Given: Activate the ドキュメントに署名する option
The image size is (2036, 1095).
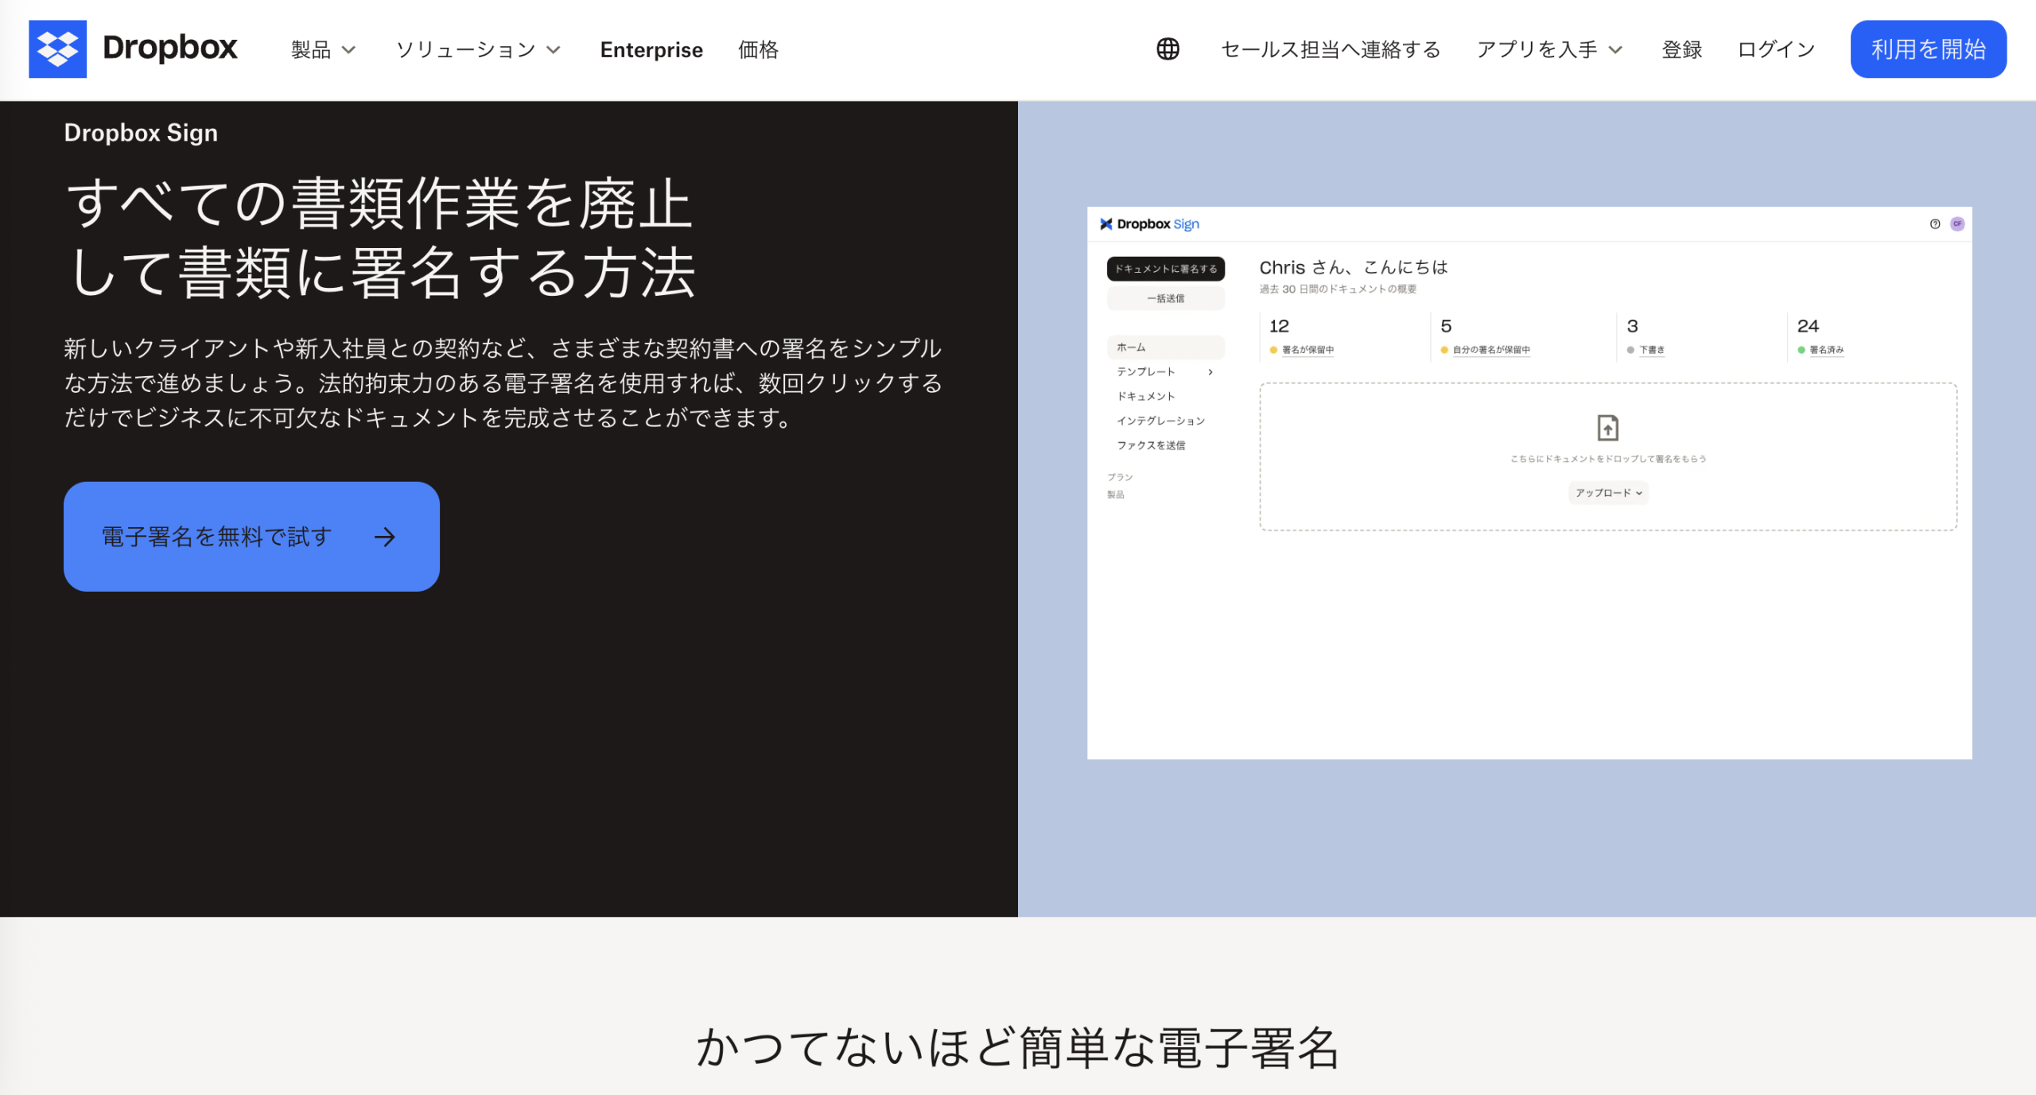Looking at the screenshot, I should click(x=1165, y=269).
